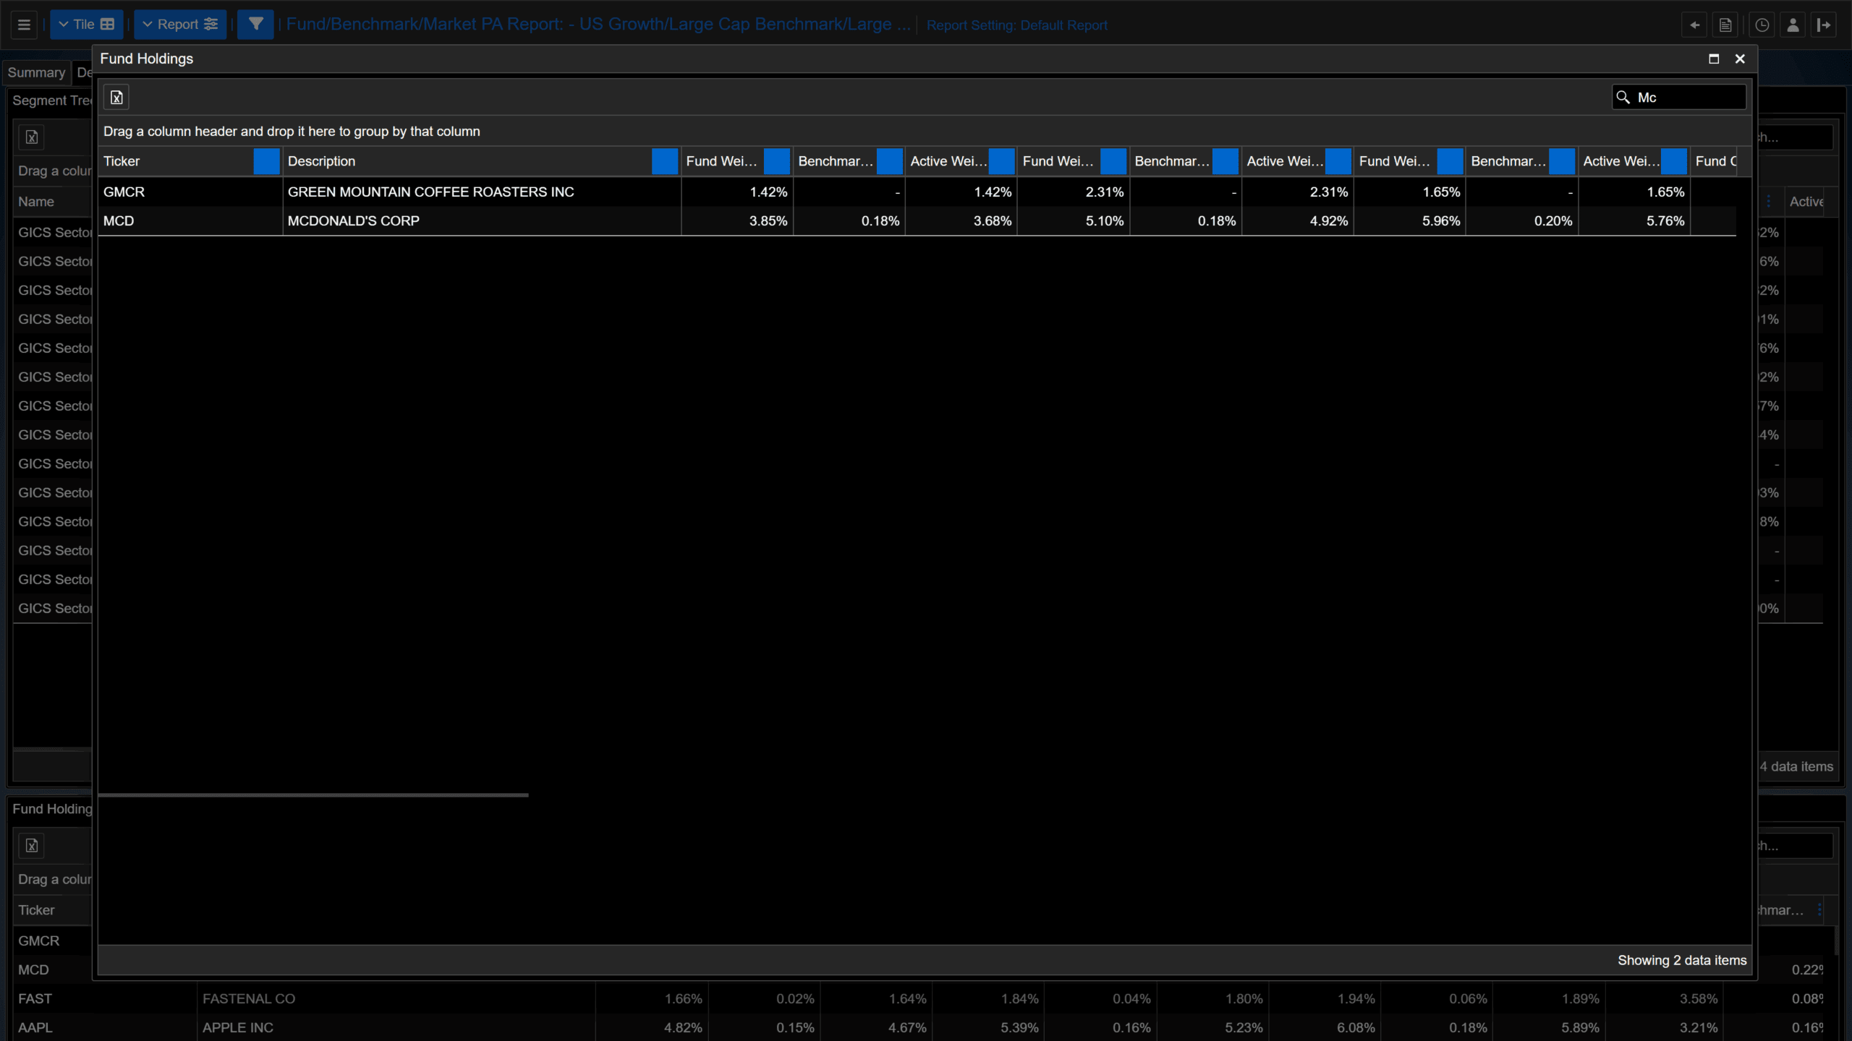Click the horizontal scrollbar in dialog
The image size is (1852, 1041).
(313, 795)
